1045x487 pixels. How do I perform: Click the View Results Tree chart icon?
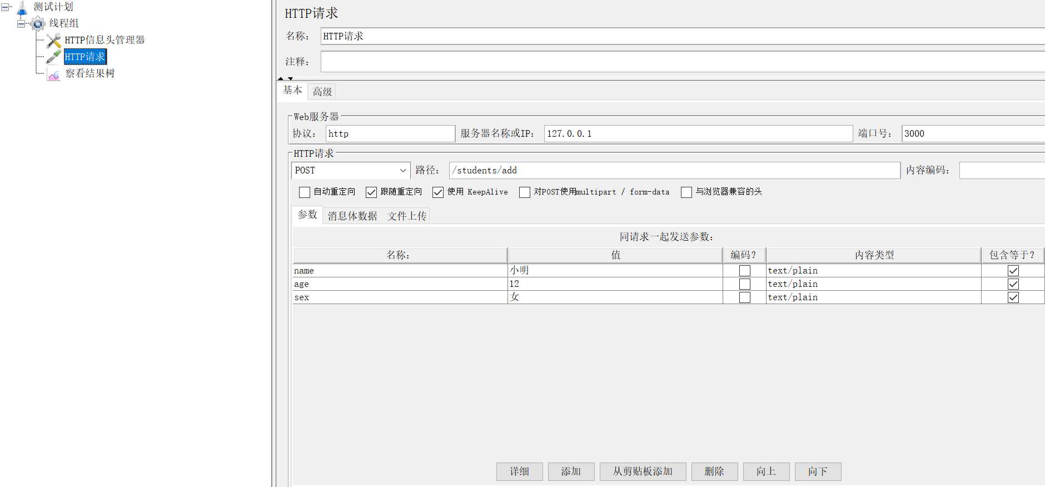[x=54, y=74]
